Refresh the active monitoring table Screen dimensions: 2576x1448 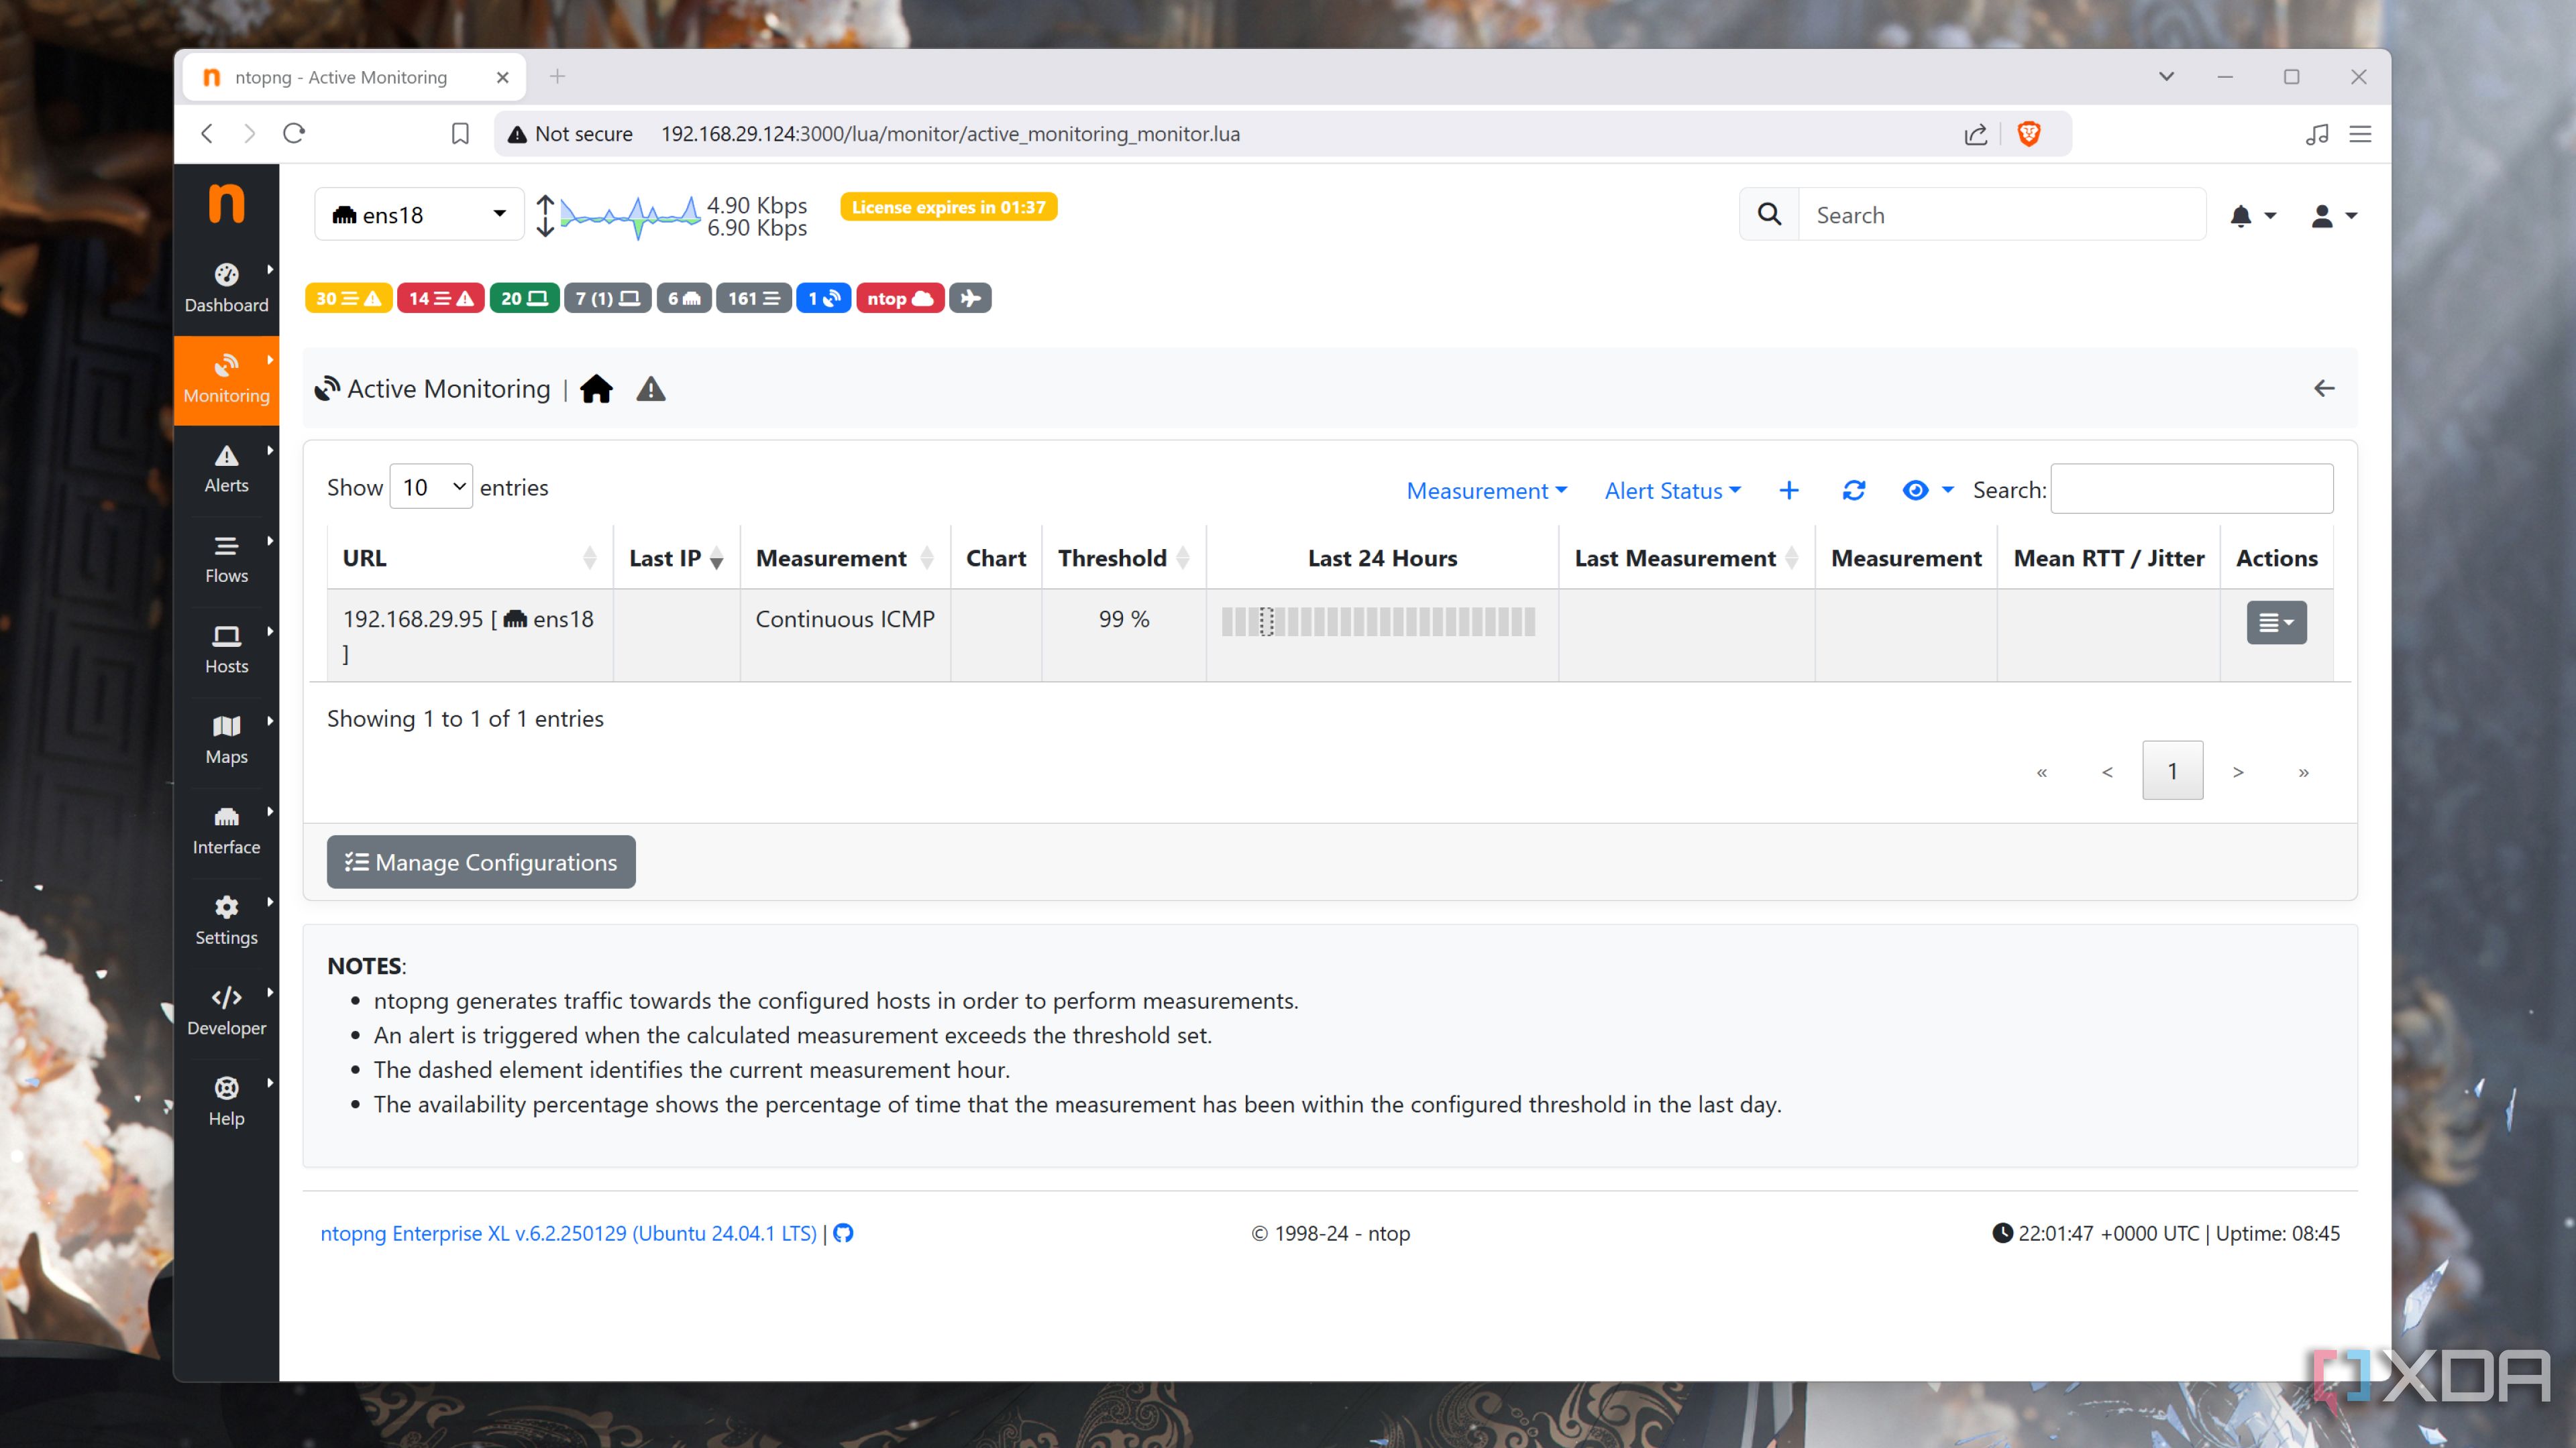(1853, 489)
